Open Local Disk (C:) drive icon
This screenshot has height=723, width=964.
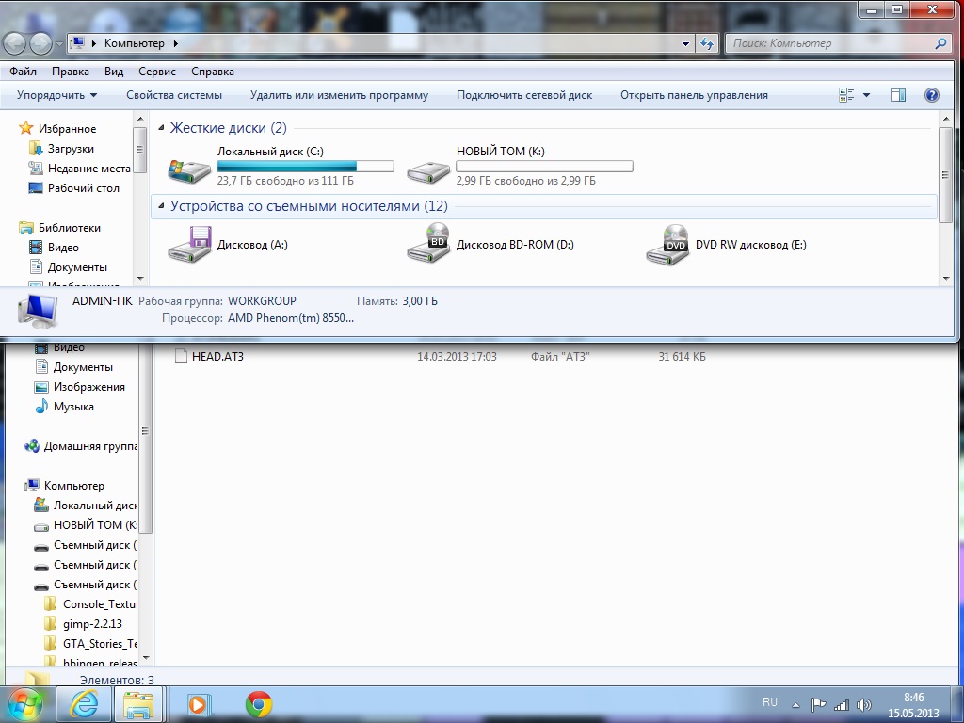189,170
